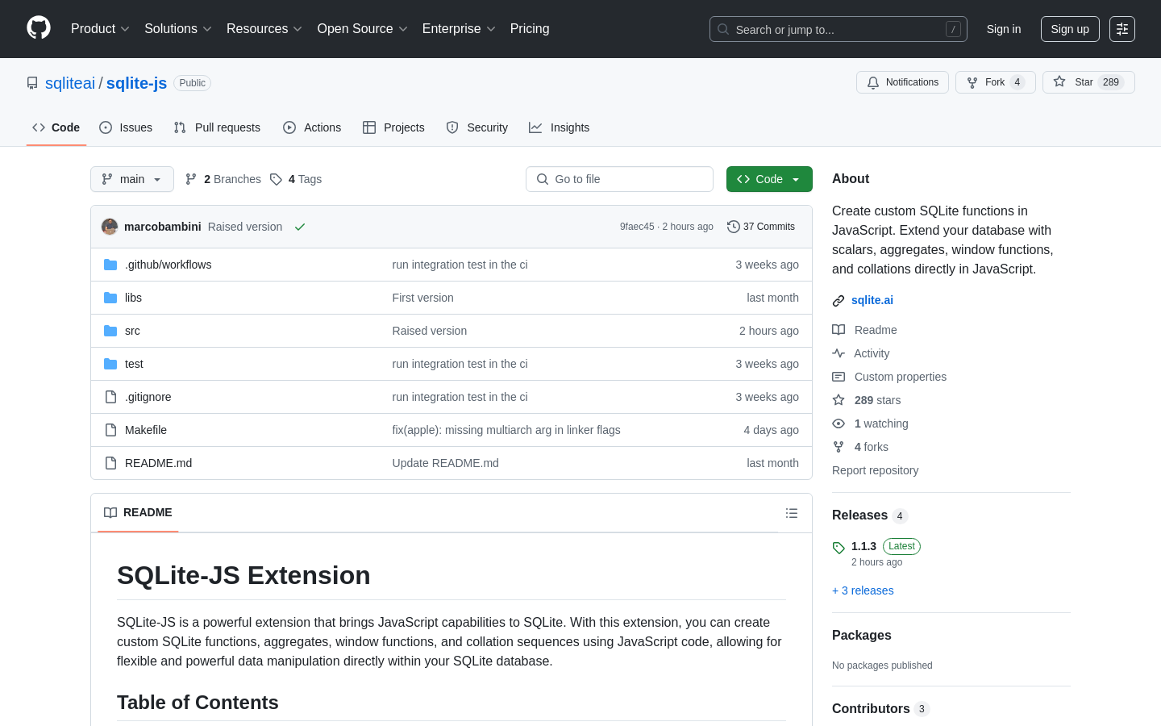Open the 'Raised version' commit message in header
This screenshot has width=1161, height=726.
coord(245,227)
